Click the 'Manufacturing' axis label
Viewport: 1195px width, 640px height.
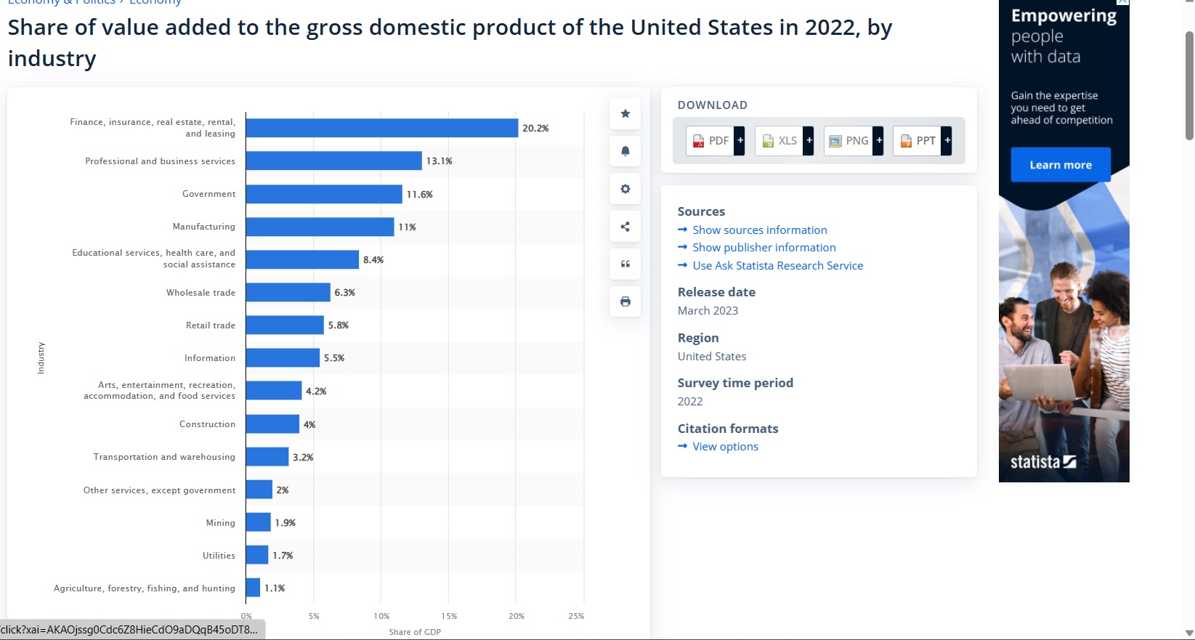point(203,227)
